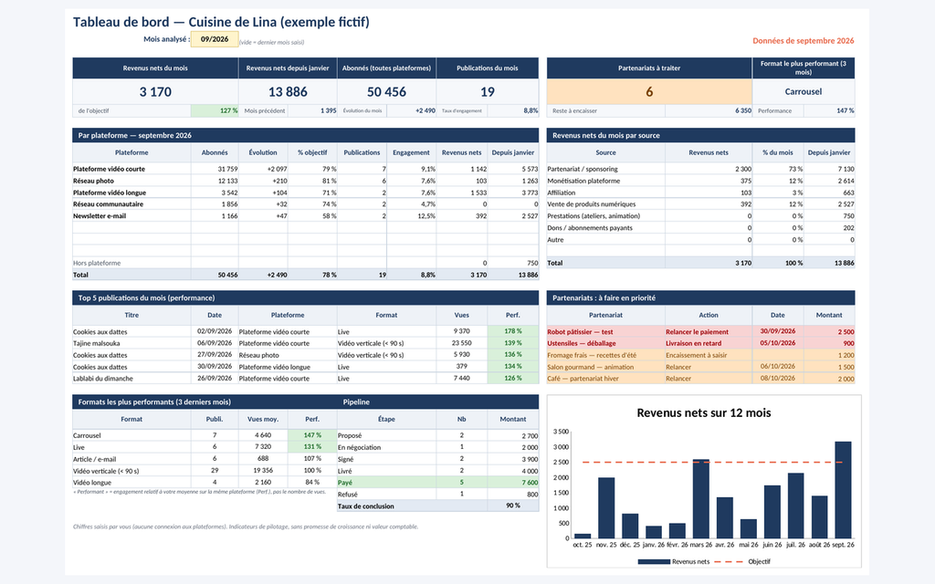935x584 pixels.
Task: Select the 'Prestations (ateliers, animation)' row
Action: tap(700, 215)
